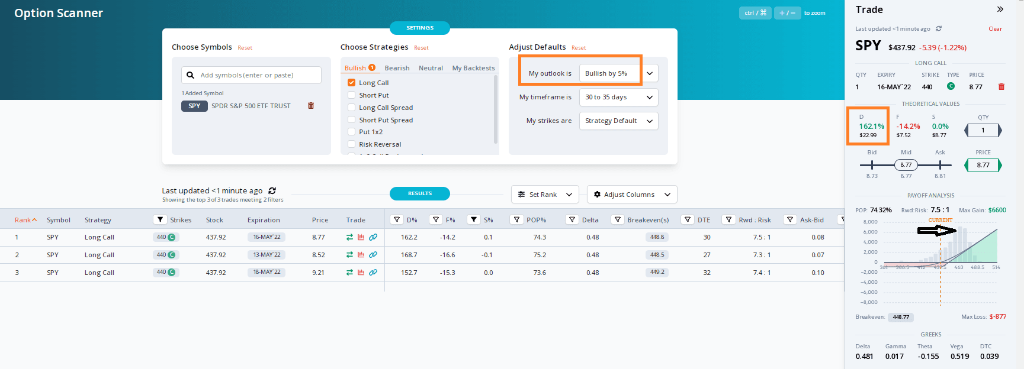The image size is (1024, 369).
Task: Refresh the Trade panel quote
Action: tap(939, 28)
